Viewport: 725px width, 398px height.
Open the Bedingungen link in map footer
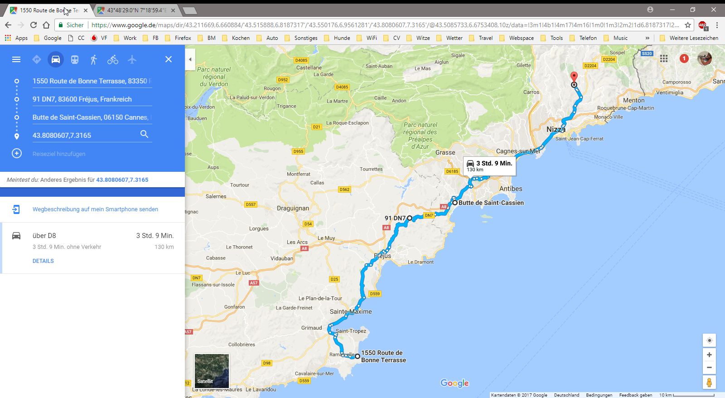tap(599, 395)
